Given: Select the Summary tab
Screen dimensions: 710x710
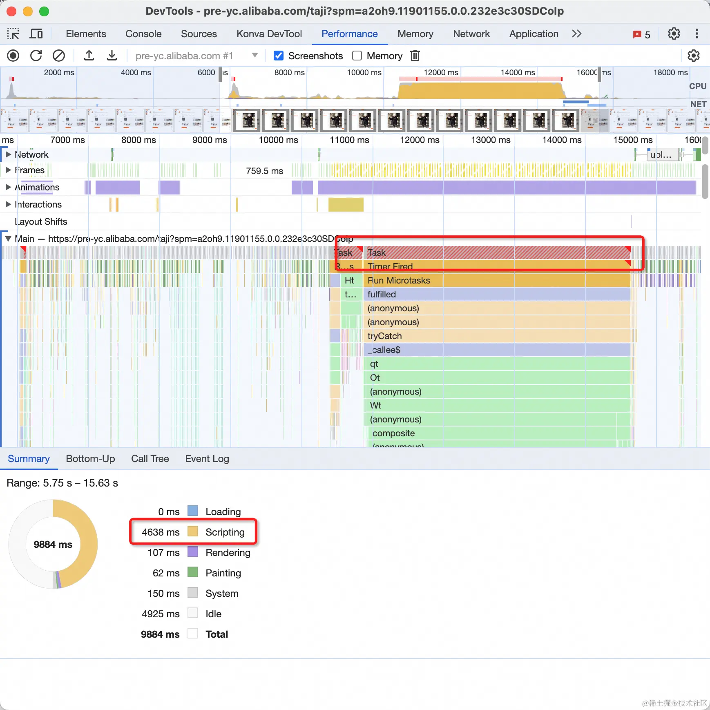Looking at the screenshot, I should 29,459.
